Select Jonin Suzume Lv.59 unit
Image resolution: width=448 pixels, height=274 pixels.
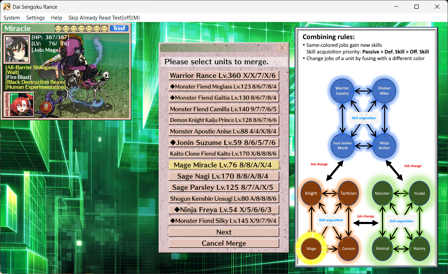224,143
